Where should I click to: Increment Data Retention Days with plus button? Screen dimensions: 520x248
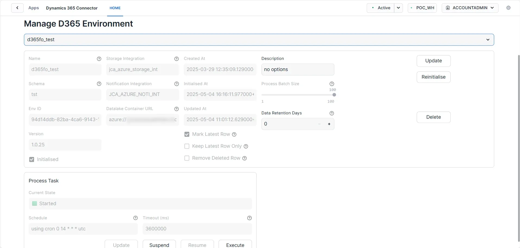(329, 124)
